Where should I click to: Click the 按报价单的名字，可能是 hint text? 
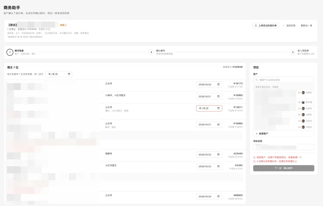coord(267,87)
